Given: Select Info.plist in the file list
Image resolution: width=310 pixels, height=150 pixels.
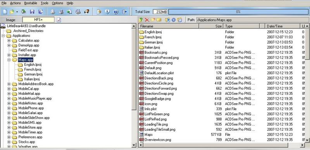Looking at the screenshot, I should tap(150, 109).
